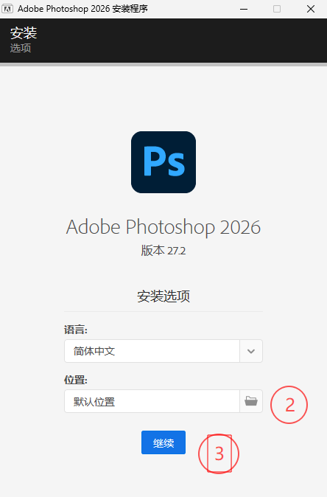Click the folder browse icon beside 默认位置
This screenshot has width=327, height=497.
(251, 401)
